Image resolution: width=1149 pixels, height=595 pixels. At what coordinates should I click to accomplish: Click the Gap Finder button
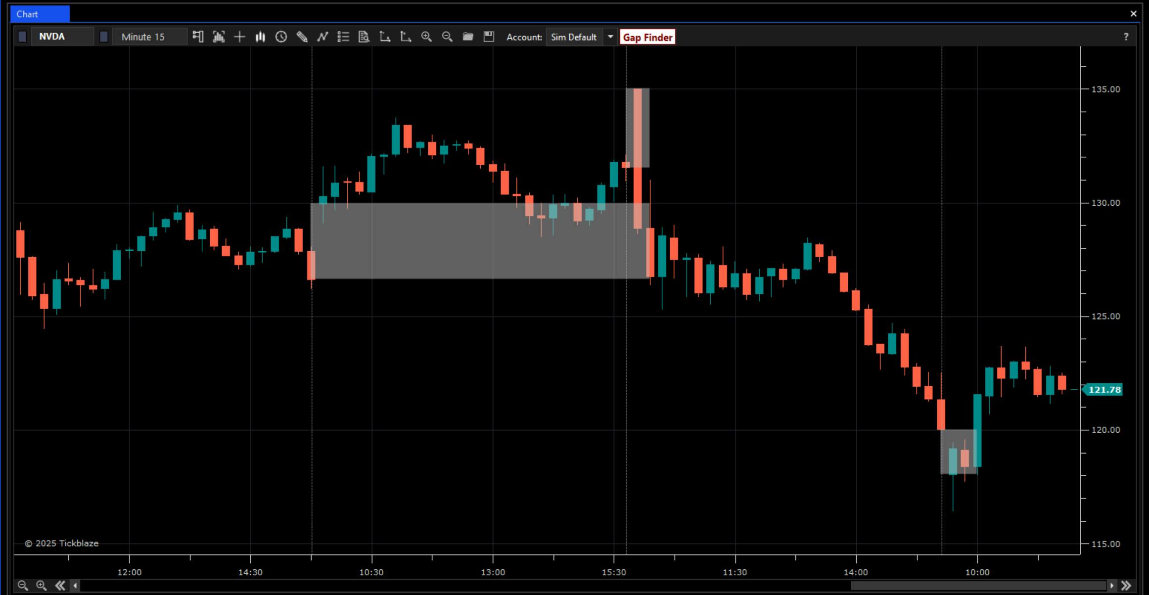tap(647, 37)
